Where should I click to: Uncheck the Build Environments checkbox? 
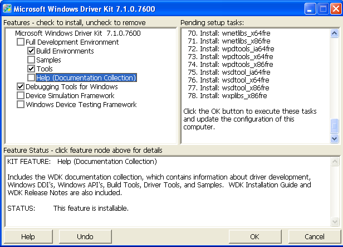pyautogui.click(x=31, y=51)
